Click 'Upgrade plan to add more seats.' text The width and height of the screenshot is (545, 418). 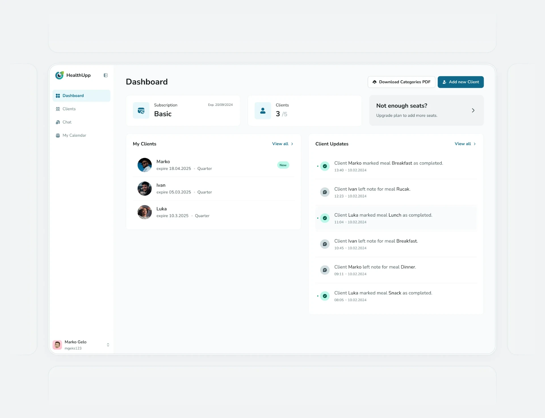407,115
